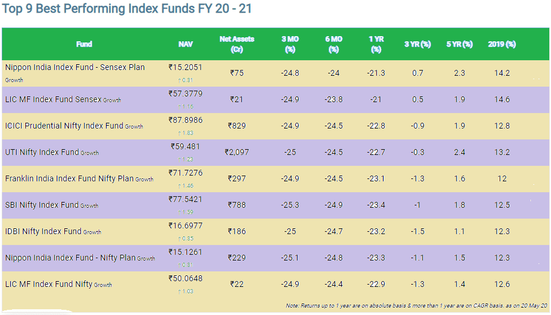The image size is (551, 315).
Task: Select the NAV value ₹16.6977
Action: click(186, 225)
